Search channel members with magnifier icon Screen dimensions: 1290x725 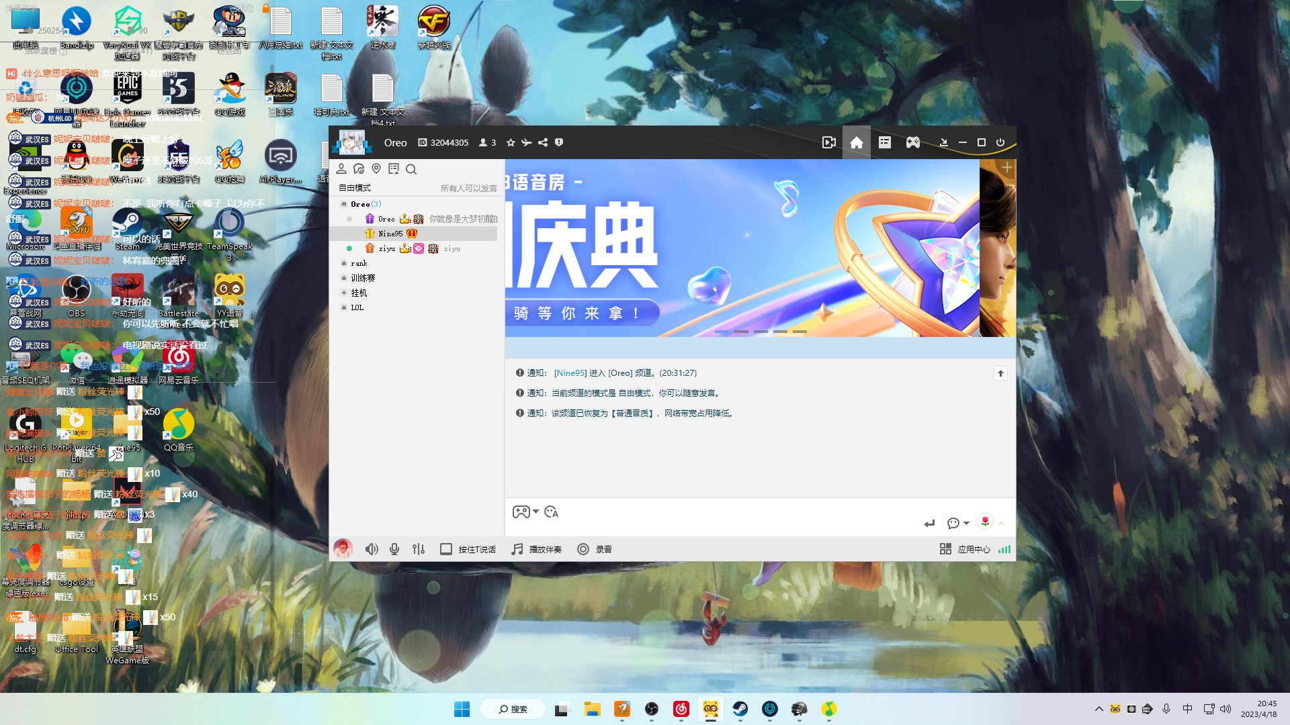(x=411, y=169)
